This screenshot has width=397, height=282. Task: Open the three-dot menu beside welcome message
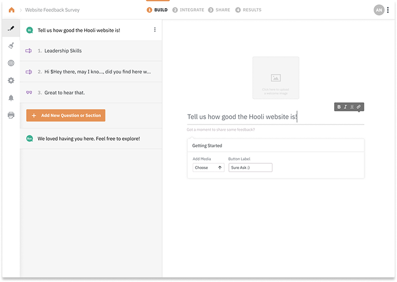(154, 30)
